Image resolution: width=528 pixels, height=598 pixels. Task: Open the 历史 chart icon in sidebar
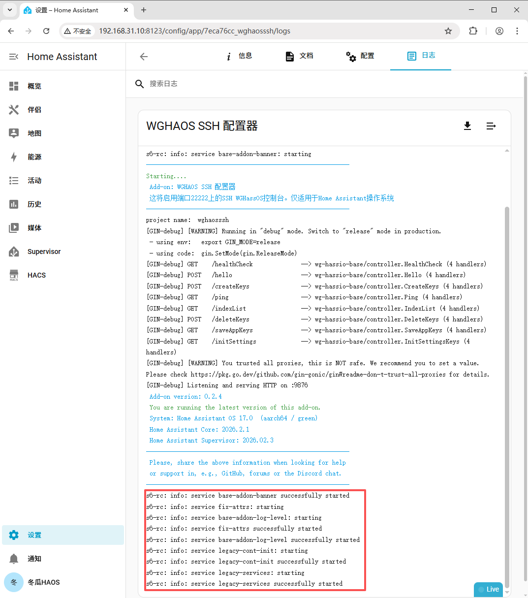coord(14,204)
